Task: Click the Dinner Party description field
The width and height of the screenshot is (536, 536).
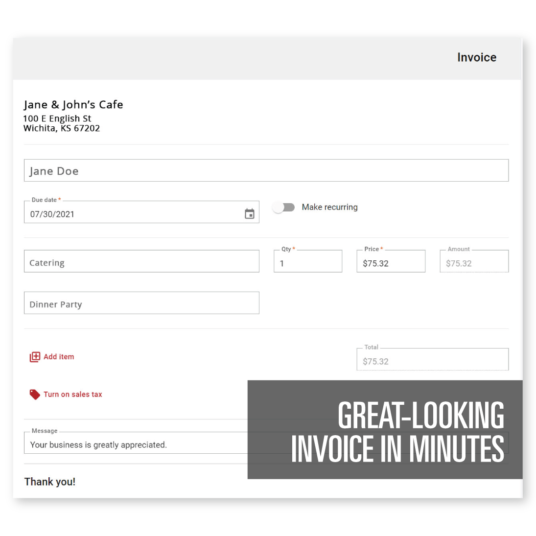Action: 141,303
